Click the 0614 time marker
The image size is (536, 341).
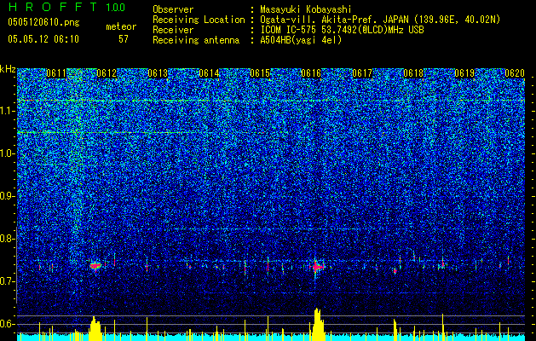tap(209, 73)
